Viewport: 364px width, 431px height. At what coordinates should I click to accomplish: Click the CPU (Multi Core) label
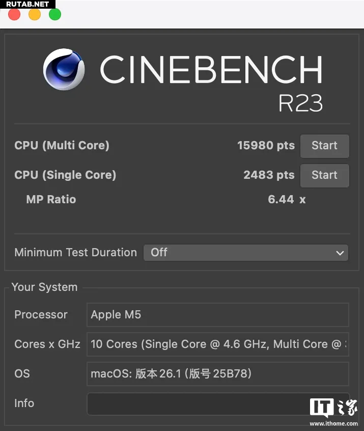(x=62, y=146)
